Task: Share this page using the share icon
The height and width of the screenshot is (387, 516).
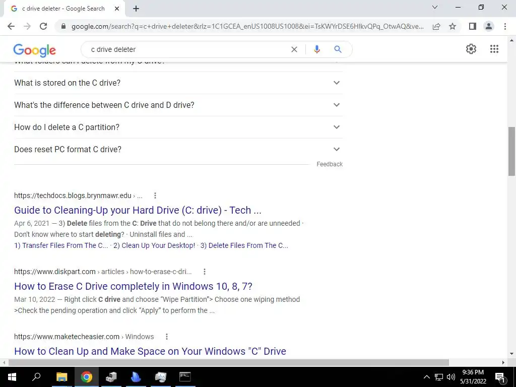Action: (x=436, y=26)
